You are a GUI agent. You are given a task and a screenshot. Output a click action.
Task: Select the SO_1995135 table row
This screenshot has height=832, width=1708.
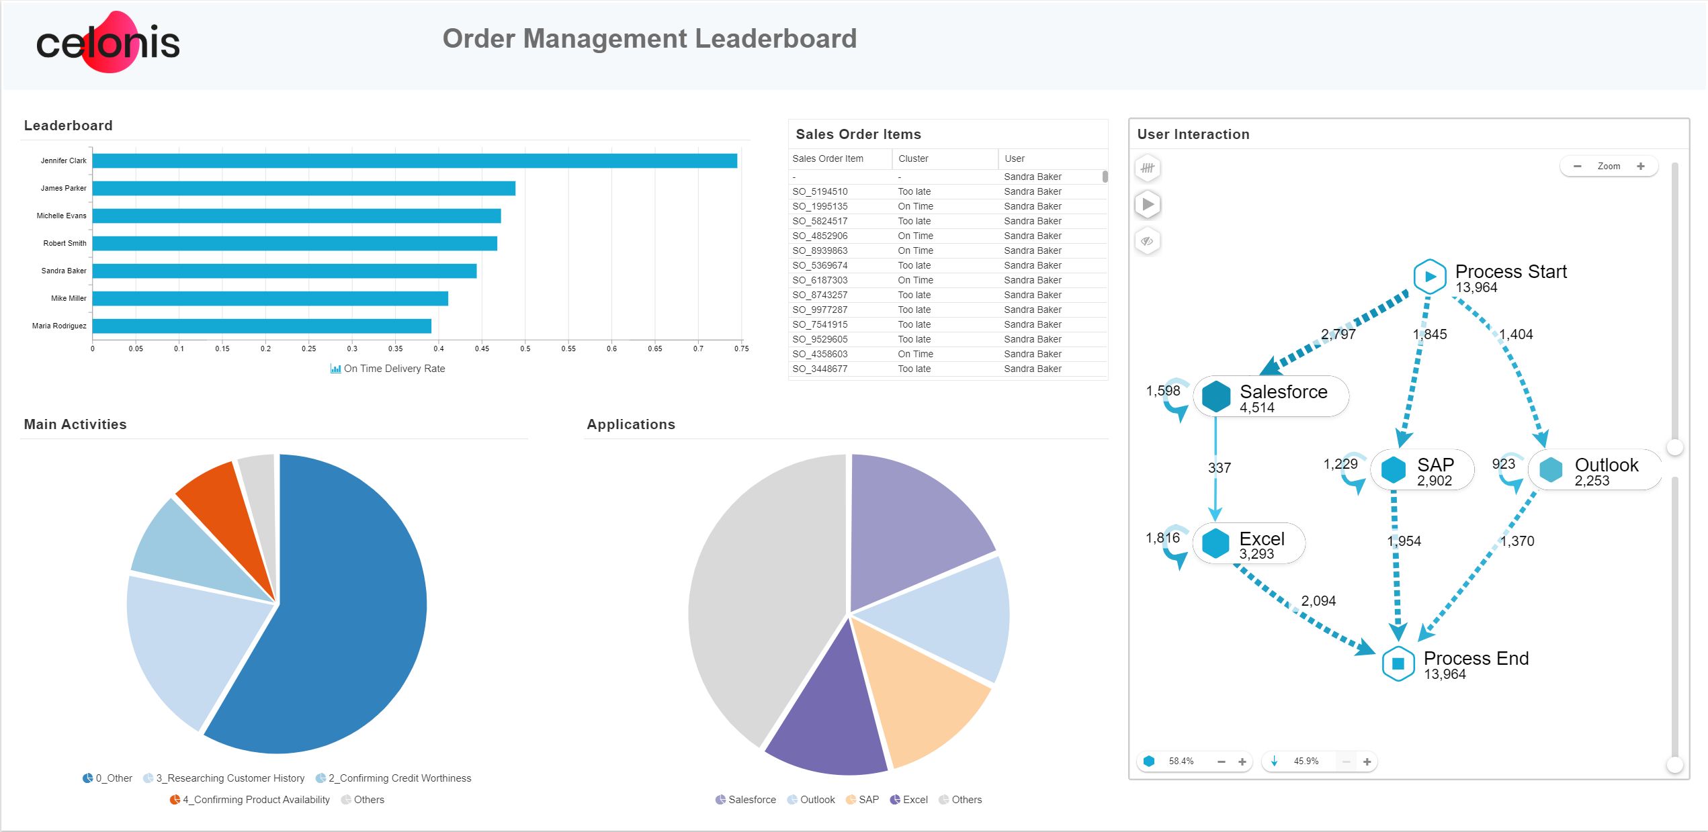[x=947, y=206]
